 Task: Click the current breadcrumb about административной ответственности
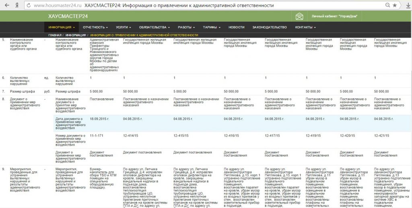pyautogui.click(x=144, y=35)
